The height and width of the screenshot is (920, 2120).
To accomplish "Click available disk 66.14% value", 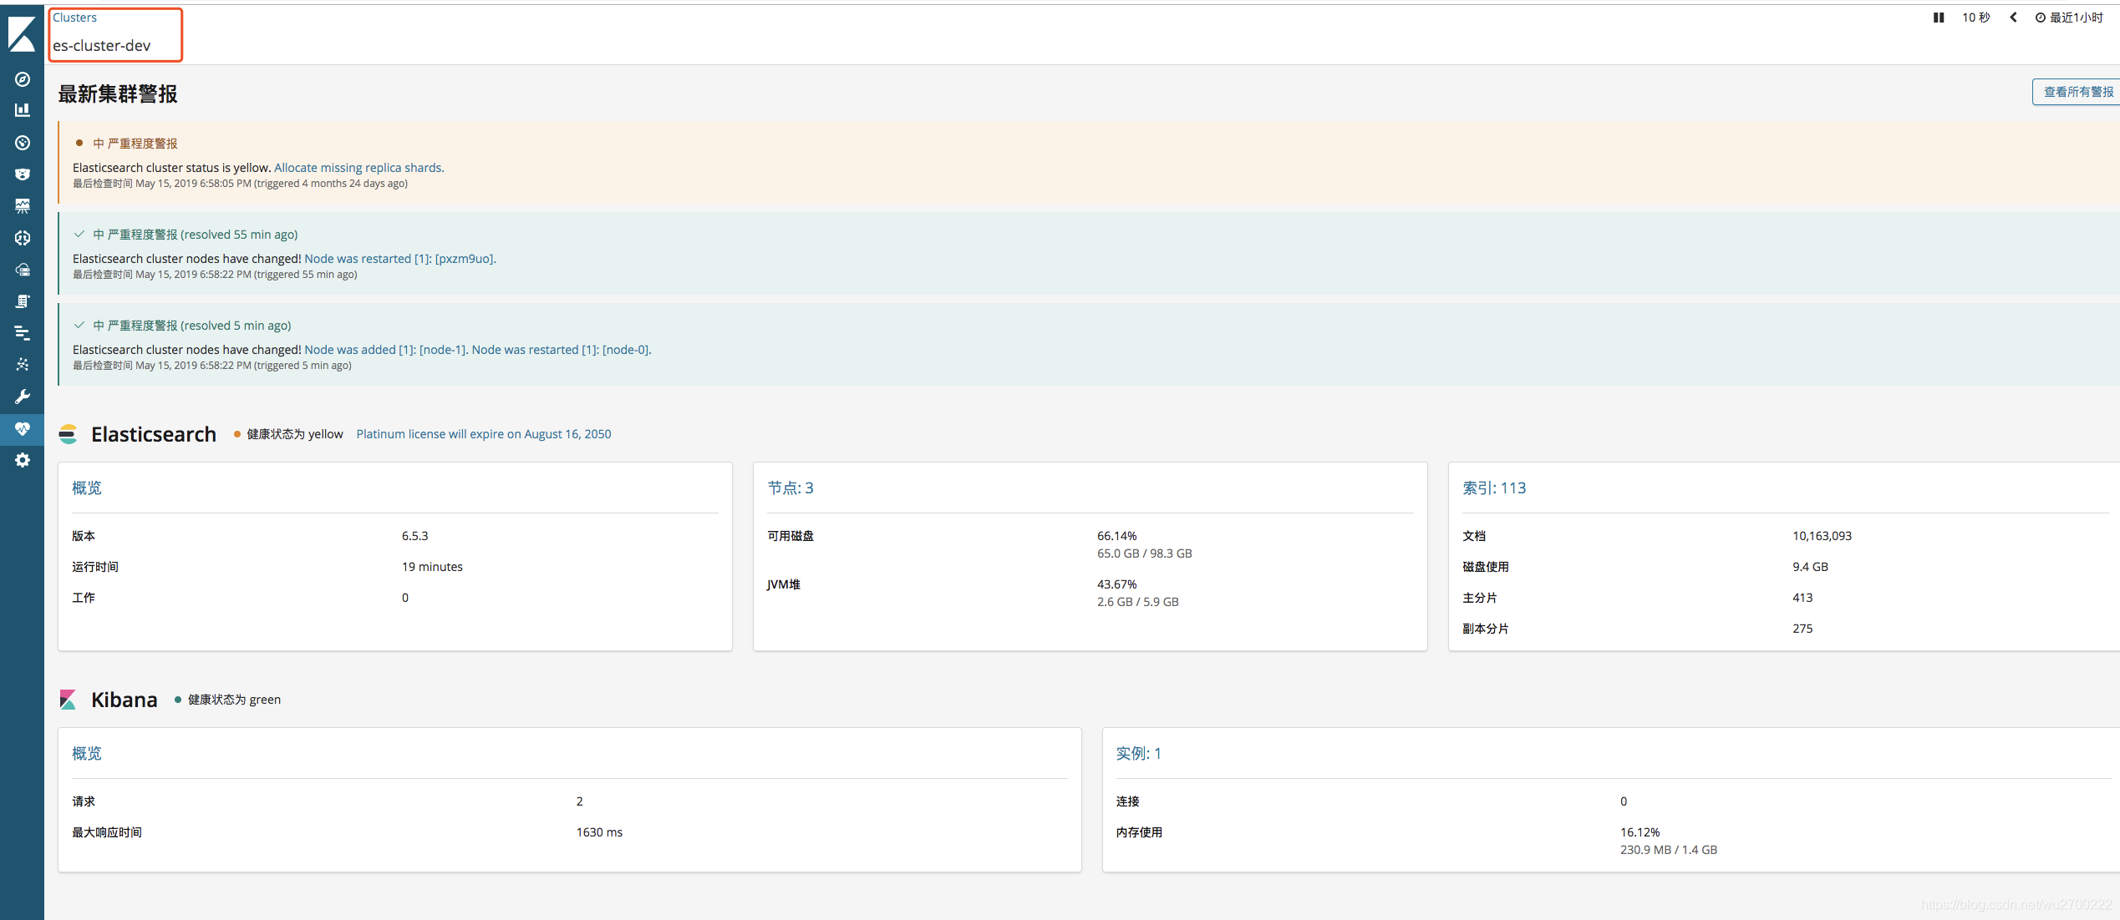I will 1117,536.
